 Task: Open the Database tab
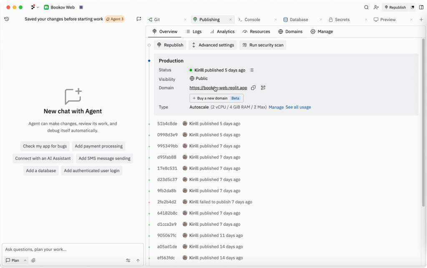(299, 20)
